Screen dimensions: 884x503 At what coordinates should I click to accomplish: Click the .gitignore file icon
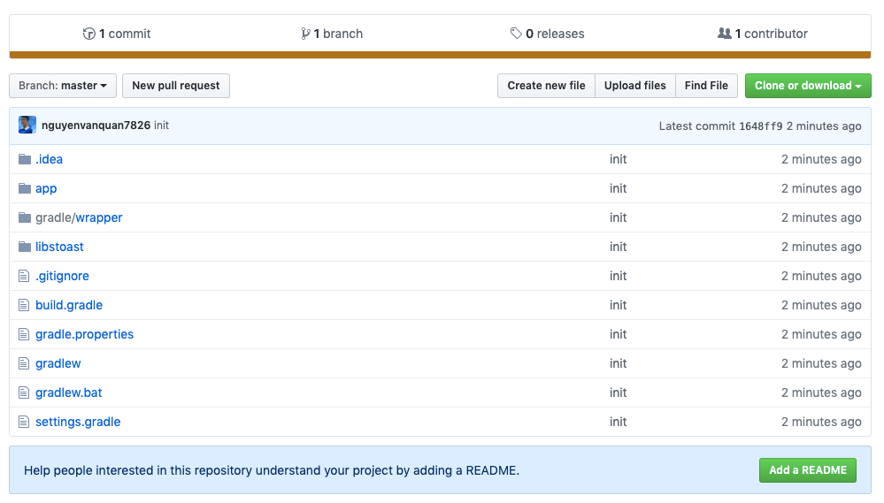tap(24, 276)
